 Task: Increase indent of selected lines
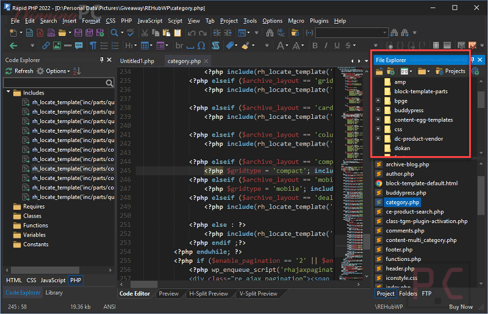click(x=217, y=33)
